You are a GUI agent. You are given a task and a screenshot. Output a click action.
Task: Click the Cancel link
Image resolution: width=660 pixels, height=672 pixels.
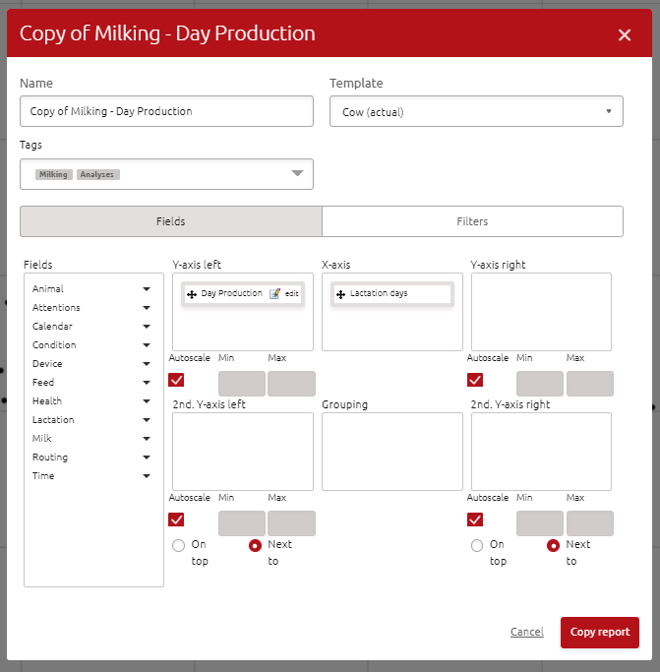pos(526,632)
